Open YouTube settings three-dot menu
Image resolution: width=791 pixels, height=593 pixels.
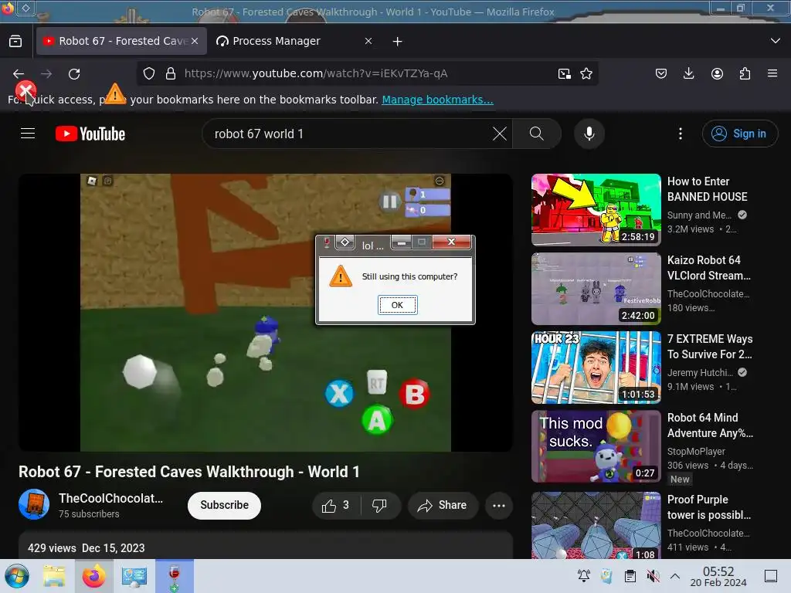click(681, 134)
